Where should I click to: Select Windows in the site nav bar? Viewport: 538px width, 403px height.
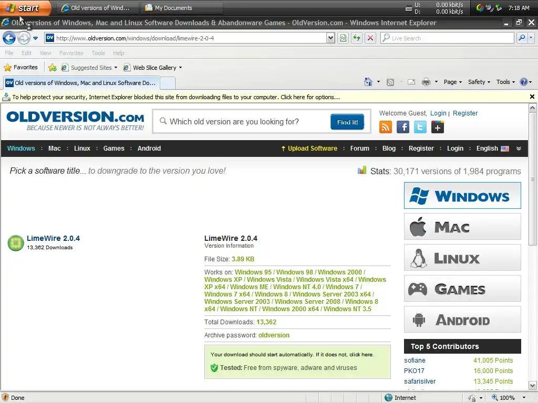coord(21,149)
